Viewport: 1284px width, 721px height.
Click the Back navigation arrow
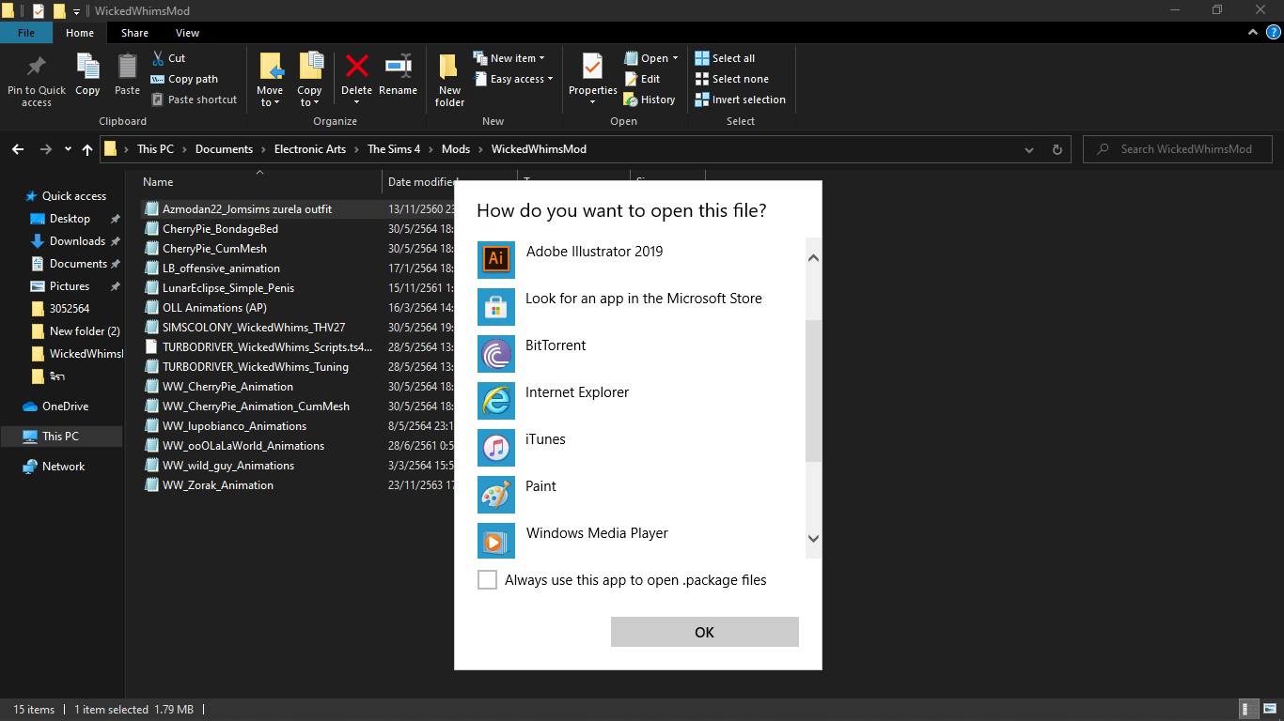18,149
